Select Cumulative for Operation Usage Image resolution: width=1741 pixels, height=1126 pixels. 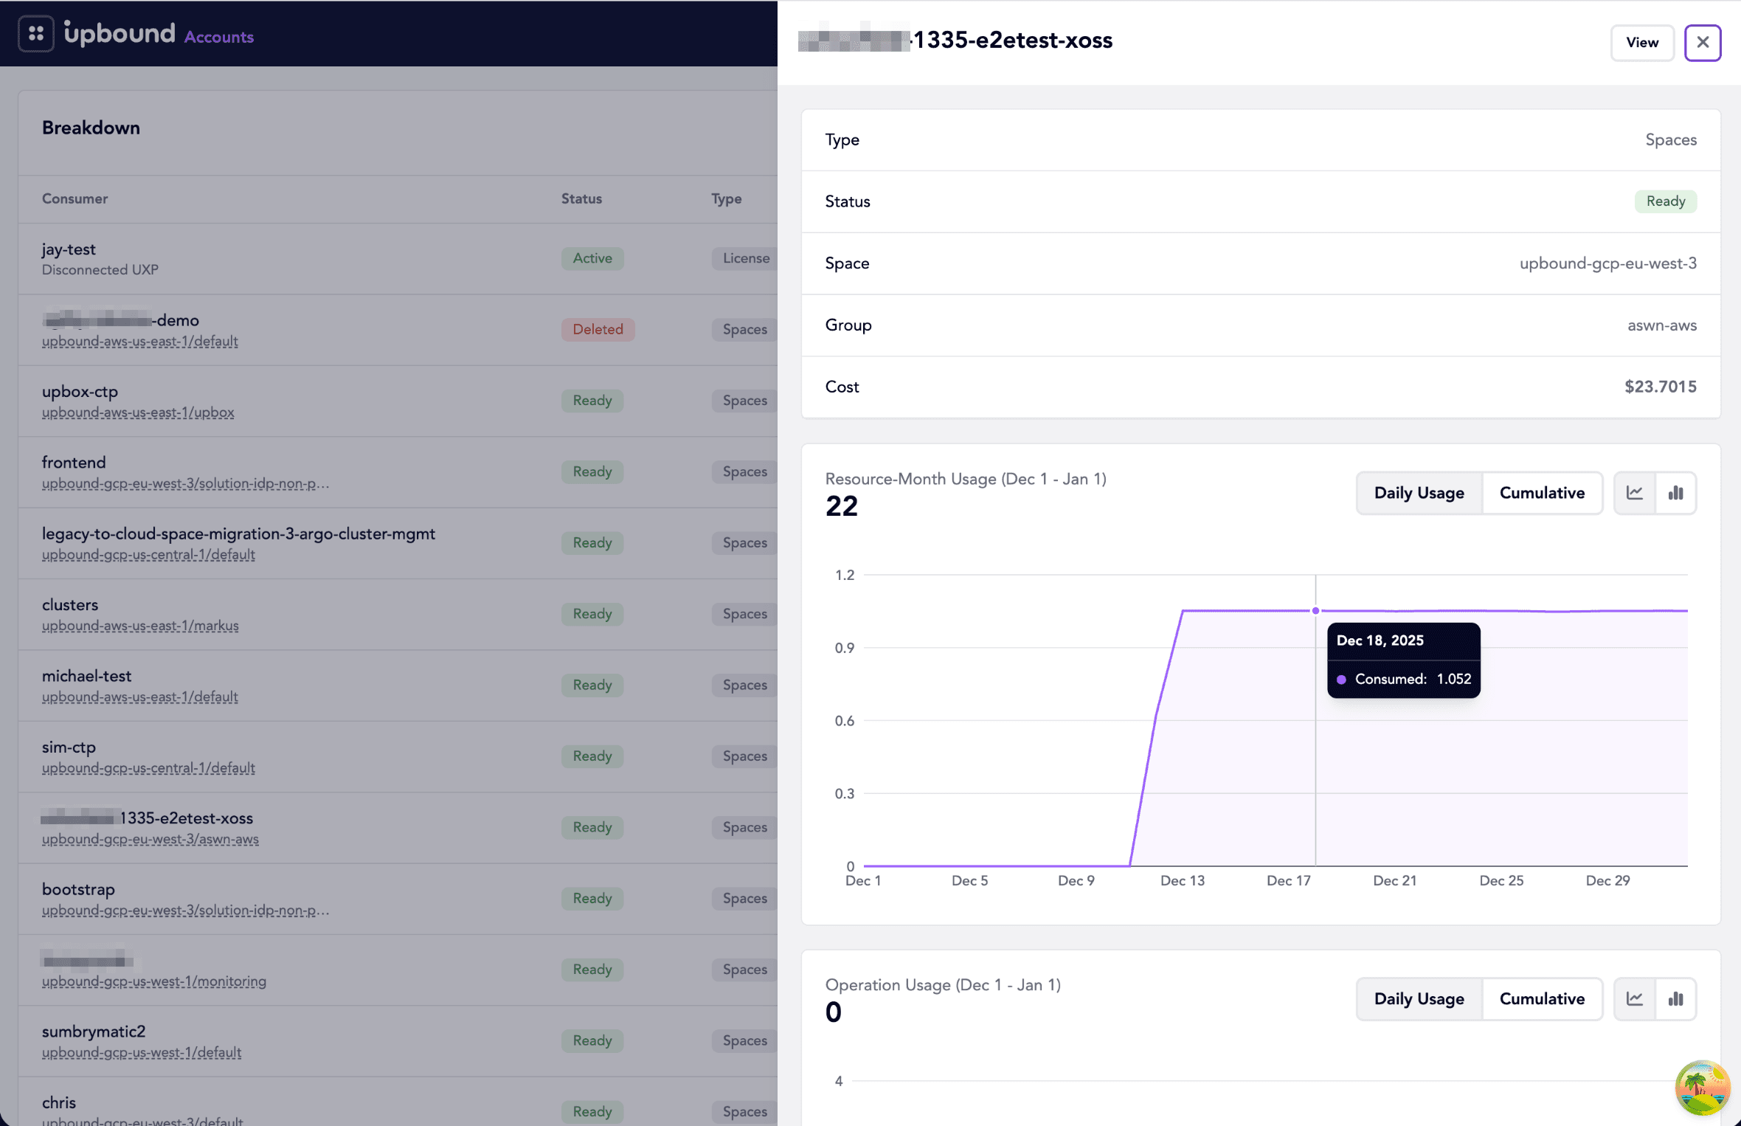tap(1542, 999)
